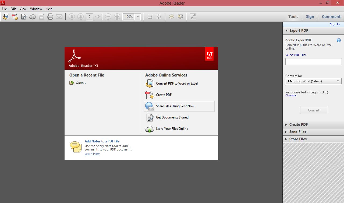Click the page number input box
This screenshot has height=203, width=344.
tap(90, 17)
